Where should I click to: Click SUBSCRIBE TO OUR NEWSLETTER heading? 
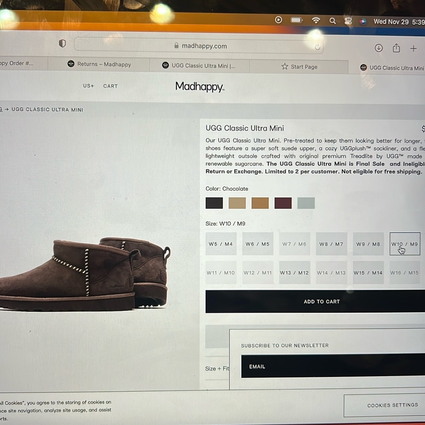pyautogui.click(x=285, y=345)
